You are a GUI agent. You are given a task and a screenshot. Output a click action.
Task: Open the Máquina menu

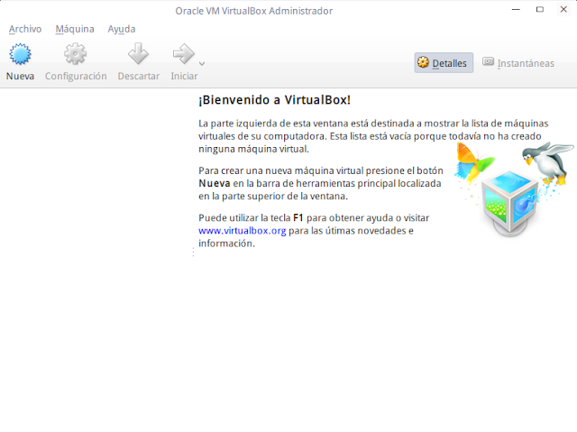click(x=75, y=29)
